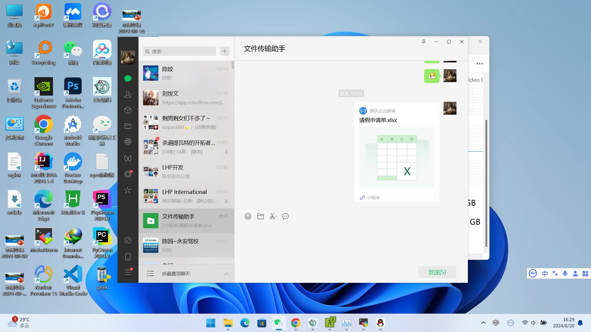Click the emoji sticker icon in chat toolbar
The height and width of the screenshot is (332, 591).
point(248,216)
